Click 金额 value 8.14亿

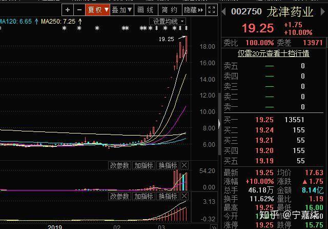pos(313,190)
